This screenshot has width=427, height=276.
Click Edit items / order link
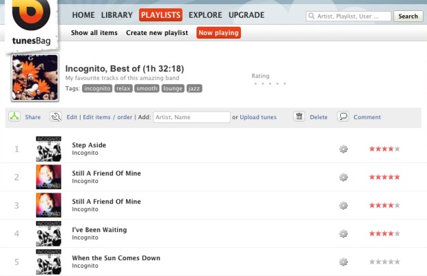point(107,117)
